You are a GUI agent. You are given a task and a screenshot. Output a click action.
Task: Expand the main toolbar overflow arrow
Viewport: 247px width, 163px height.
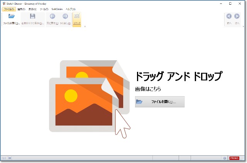(85, 27)
